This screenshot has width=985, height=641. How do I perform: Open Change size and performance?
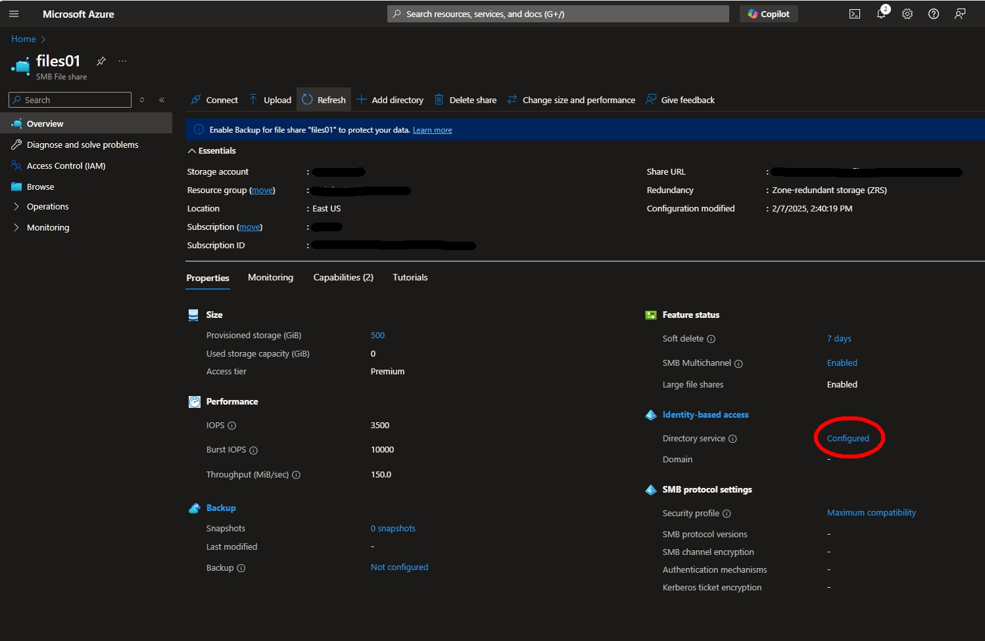pyautogui.click(x=571, y=100)
